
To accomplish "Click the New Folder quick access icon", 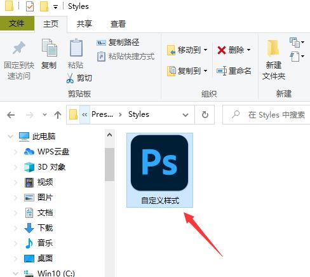I will click(x=44, y=6).
